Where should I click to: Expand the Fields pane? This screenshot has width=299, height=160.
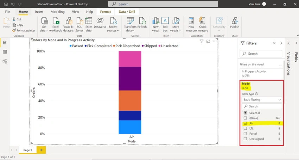coord(297,43)
